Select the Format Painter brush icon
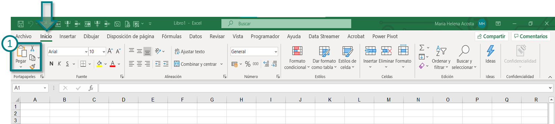This screenshot has height=124, width=555. click(x=32, y=67)
